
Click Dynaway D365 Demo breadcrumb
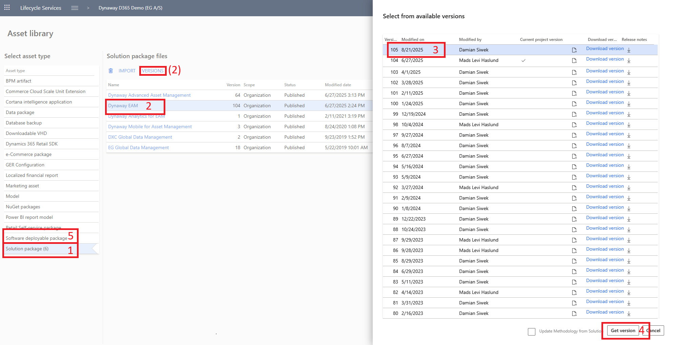pos(130,8)
